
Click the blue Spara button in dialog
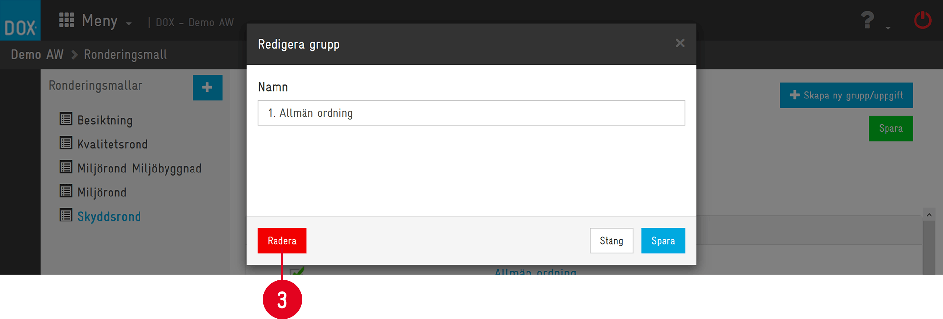(x=663, y=241)
